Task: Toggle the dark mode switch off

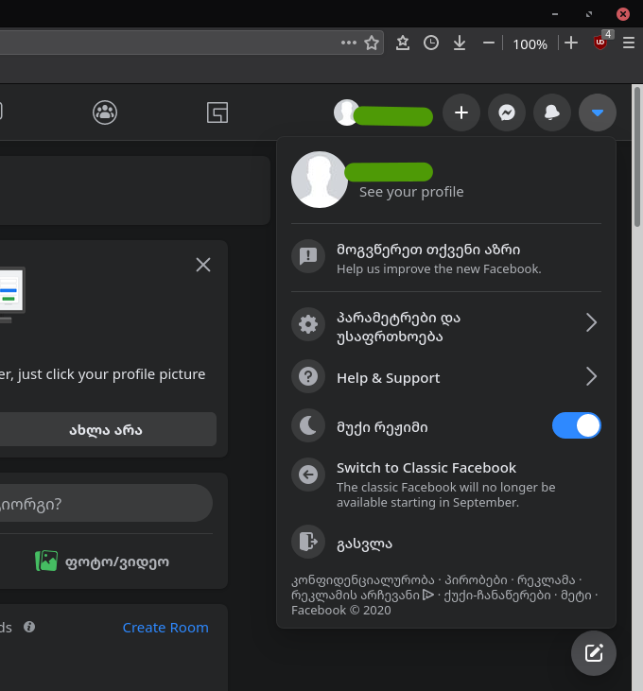Action: click(577, 425)
